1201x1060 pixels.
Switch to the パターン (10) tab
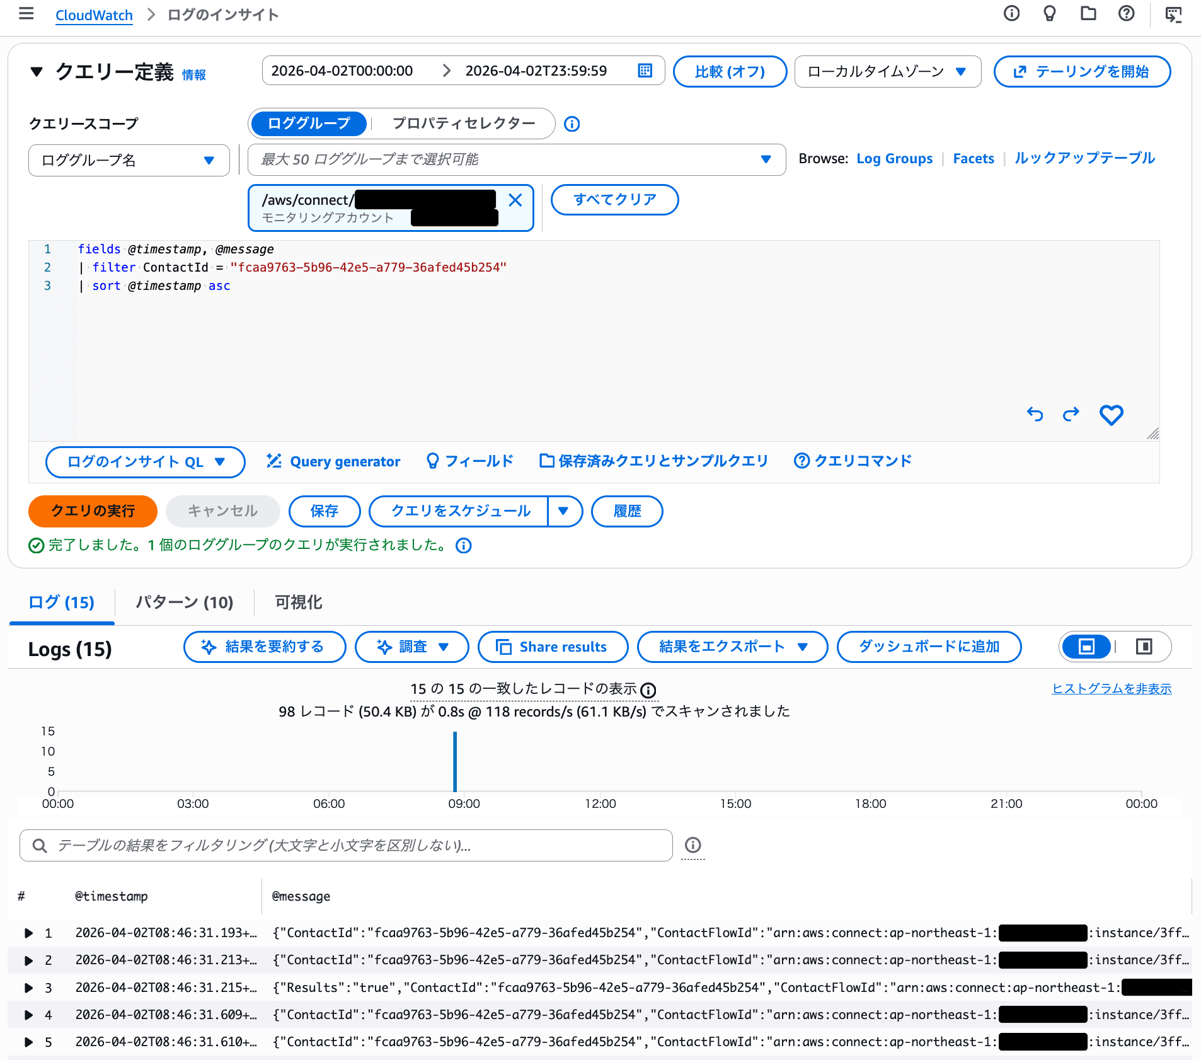tap(183, 602)
